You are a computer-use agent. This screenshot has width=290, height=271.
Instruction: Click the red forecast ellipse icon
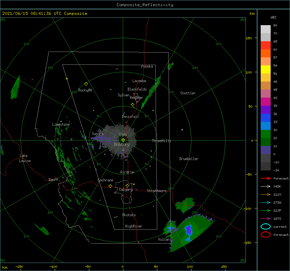click(x=266, y=235)
